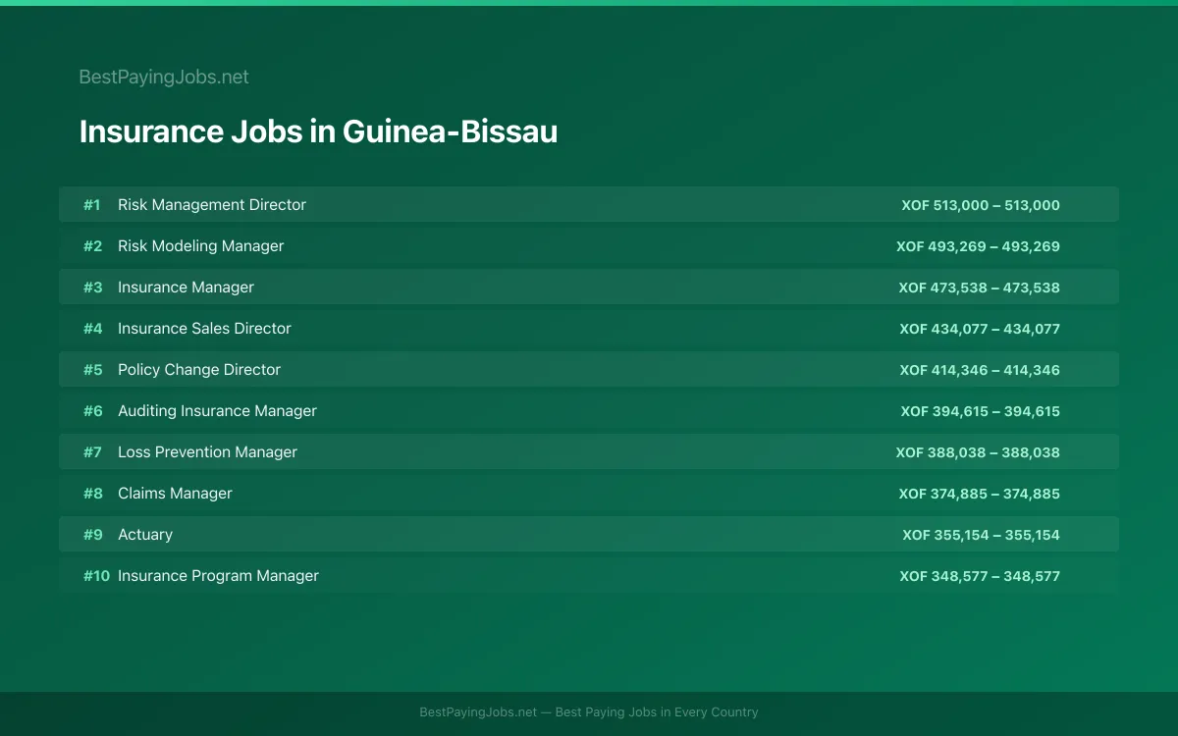Select salary XOF 434,077 – 434,077
The height and width of the screenshot is (736, 1178).
point(980,329)
